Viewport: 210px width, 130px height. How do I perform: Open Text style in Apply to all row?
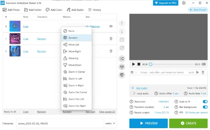(90, 112)
